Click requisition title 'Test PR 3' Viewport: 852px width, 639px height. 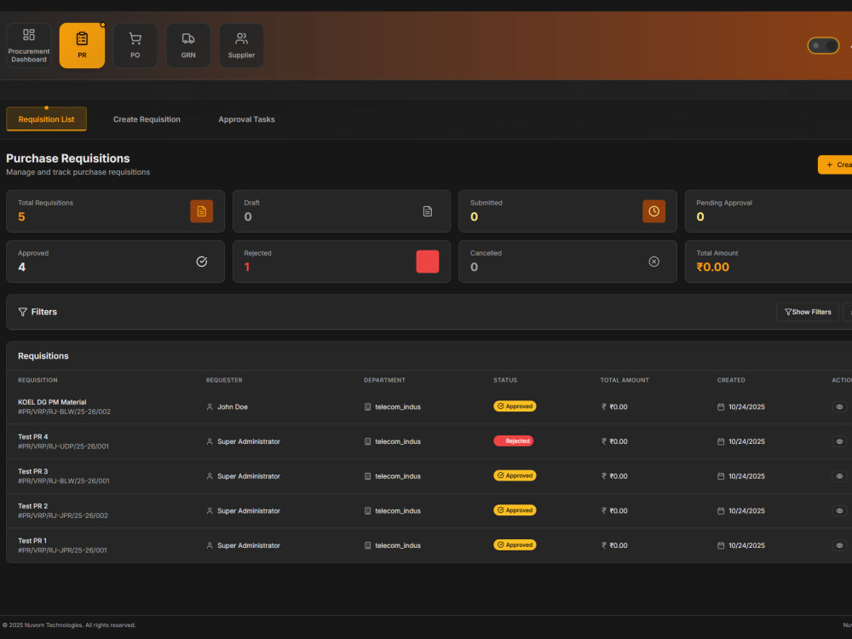tap(33, 472)
